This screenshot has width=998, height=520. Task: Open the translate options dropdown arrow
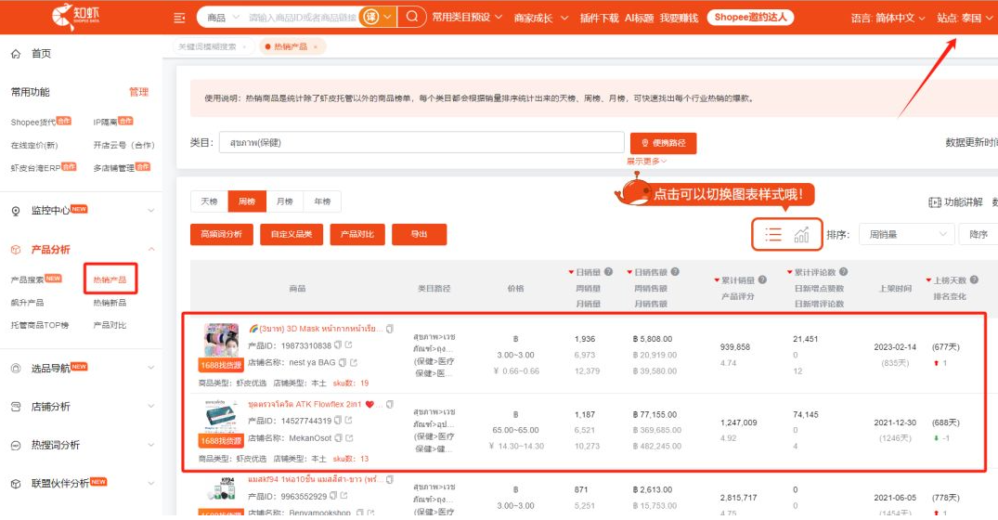pyautogui.click(x=387, y=18)
